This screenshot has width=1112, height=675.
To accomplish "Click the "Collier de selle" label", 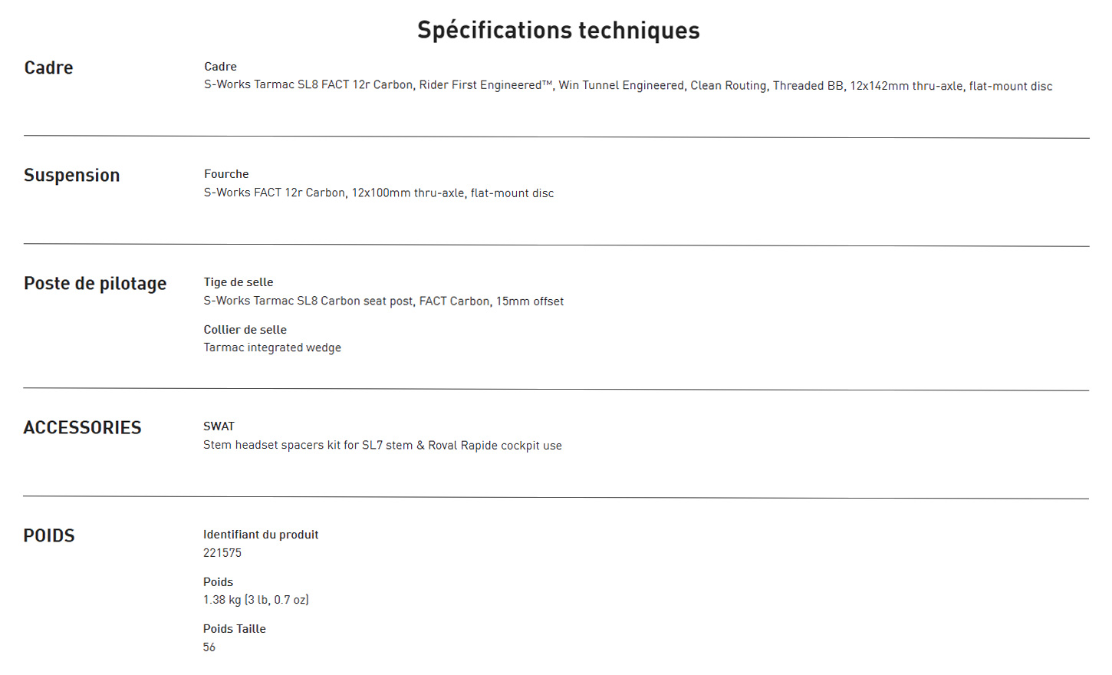I will coord(245,330).
